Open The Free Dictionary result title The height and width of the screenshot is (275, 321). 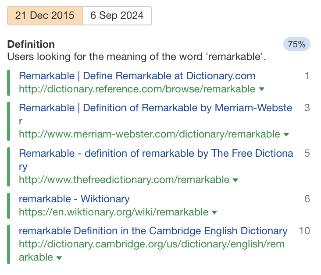[156, 153]
